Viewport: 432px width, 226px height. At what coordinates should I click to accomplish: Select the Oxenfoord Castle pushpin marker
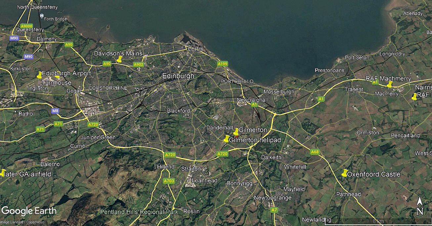coord(345,173)
